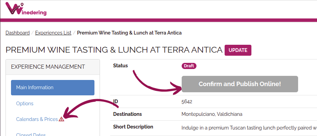317x136 pixels.
Task: Click the Status row label
Action: pyautogui.click(x=121, y=66)
